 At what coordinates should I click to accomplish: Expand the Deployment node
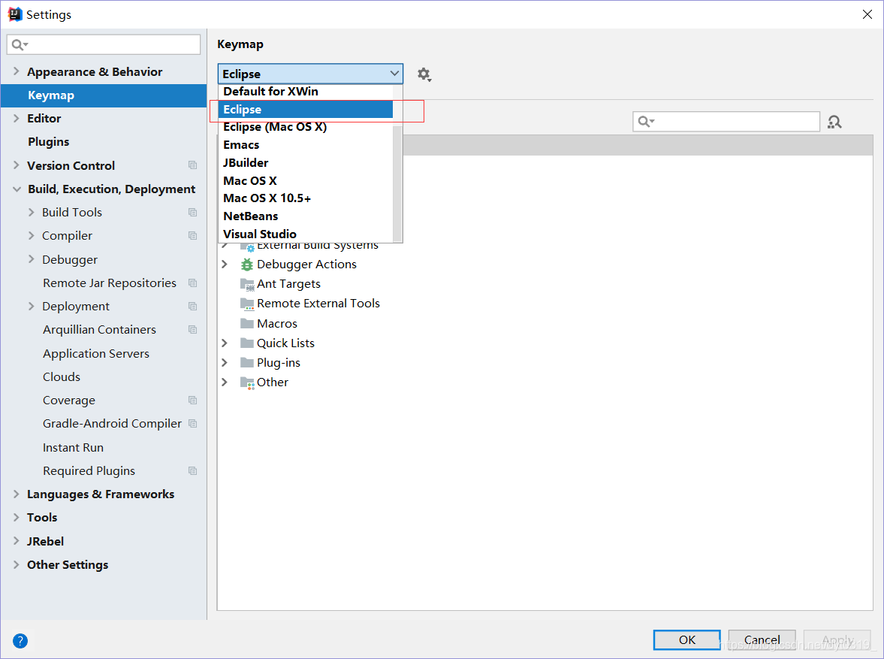(31, 306)
